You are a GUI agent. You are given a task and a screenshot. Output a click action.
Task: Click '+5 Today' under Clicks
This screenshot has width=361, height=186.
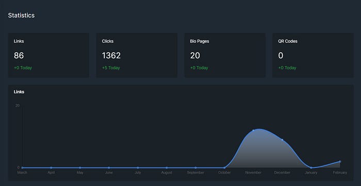(111, 68)
